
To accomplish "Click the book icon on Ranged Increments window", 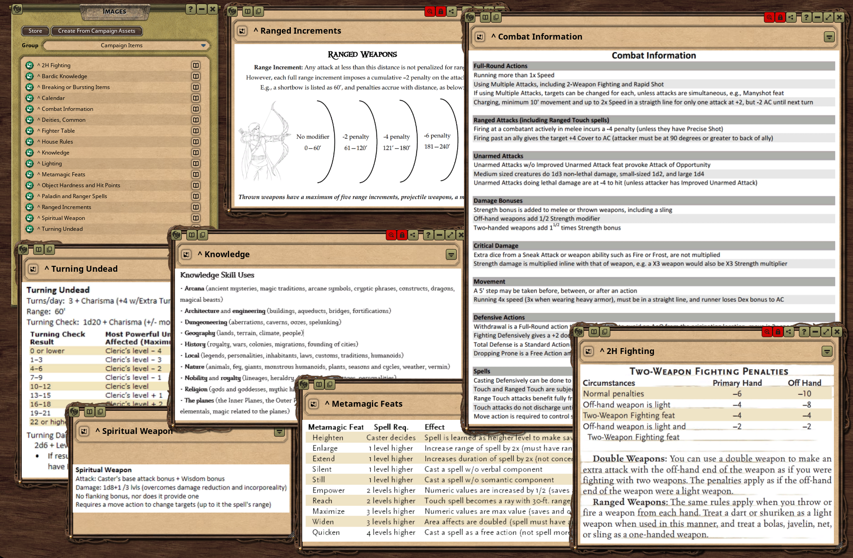I will coord(248,11).
